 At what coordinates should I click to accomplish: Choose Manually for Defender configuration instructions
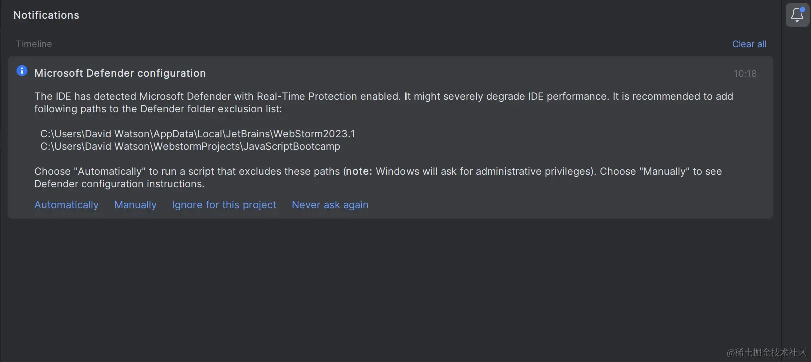(135, 205)
